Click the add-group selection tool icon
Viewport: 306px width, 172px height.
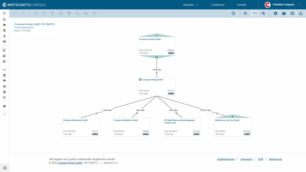61,13
